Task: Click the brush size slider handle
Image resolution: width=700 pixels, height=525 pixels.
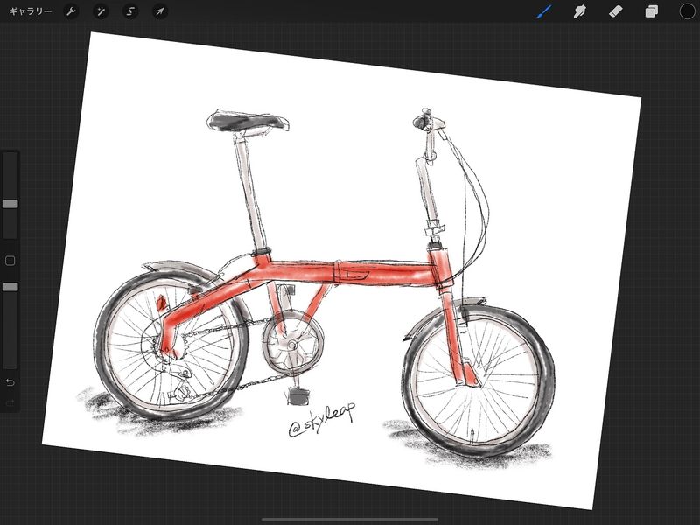Action: 10,203
